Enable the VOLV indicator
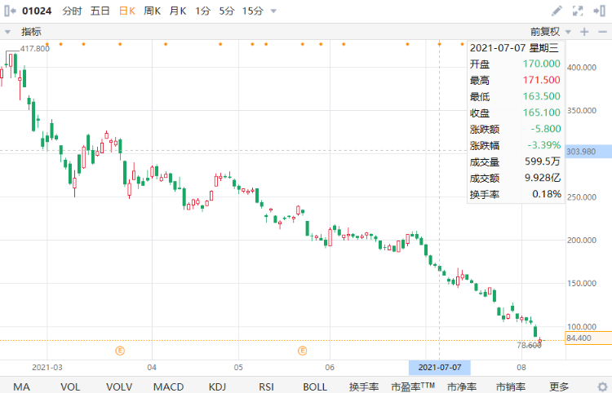 tap(119, 386)
